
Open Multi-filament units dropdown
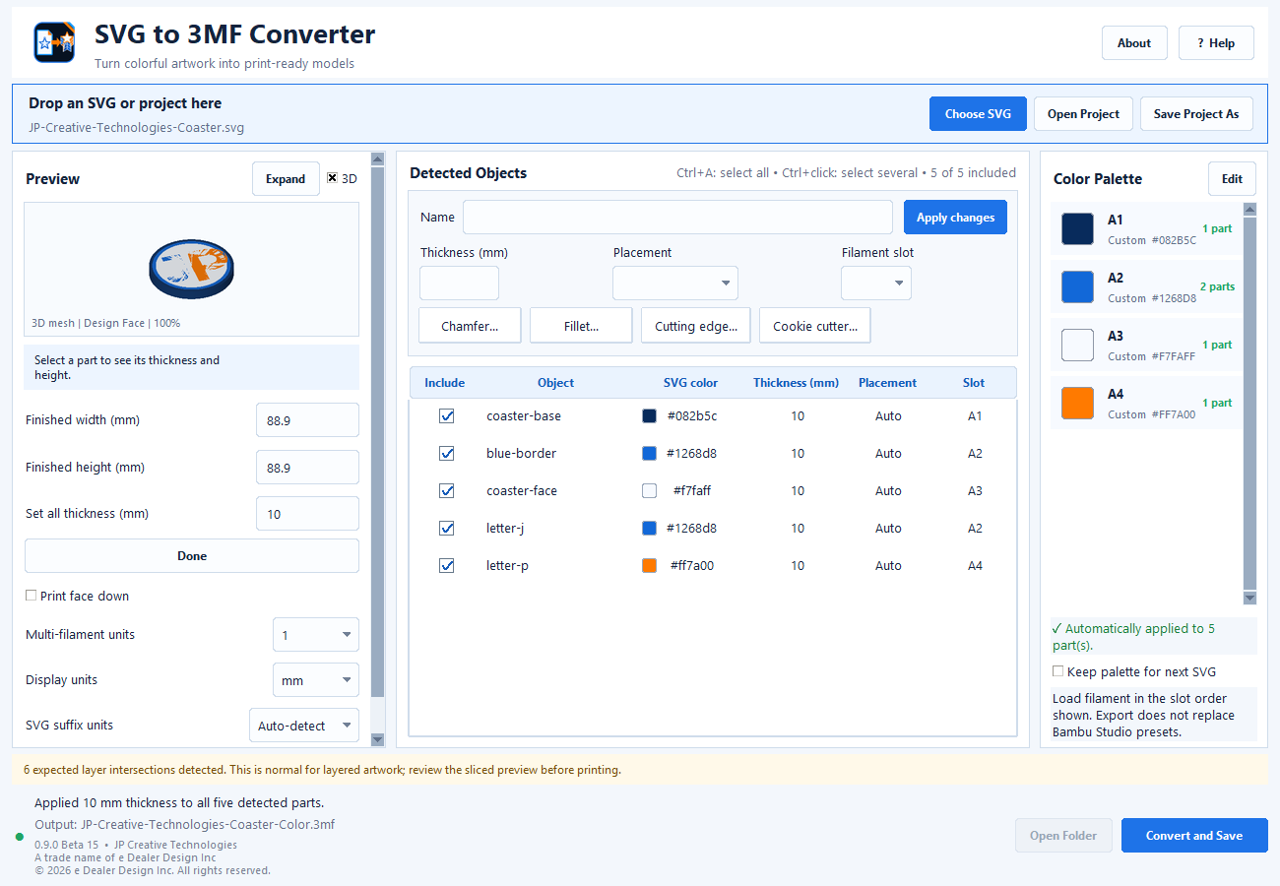316,635
